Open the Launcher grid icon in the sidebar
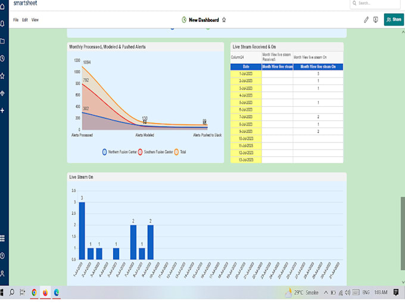405x304 pixels. pyautogui.click(x=2, y=238)
